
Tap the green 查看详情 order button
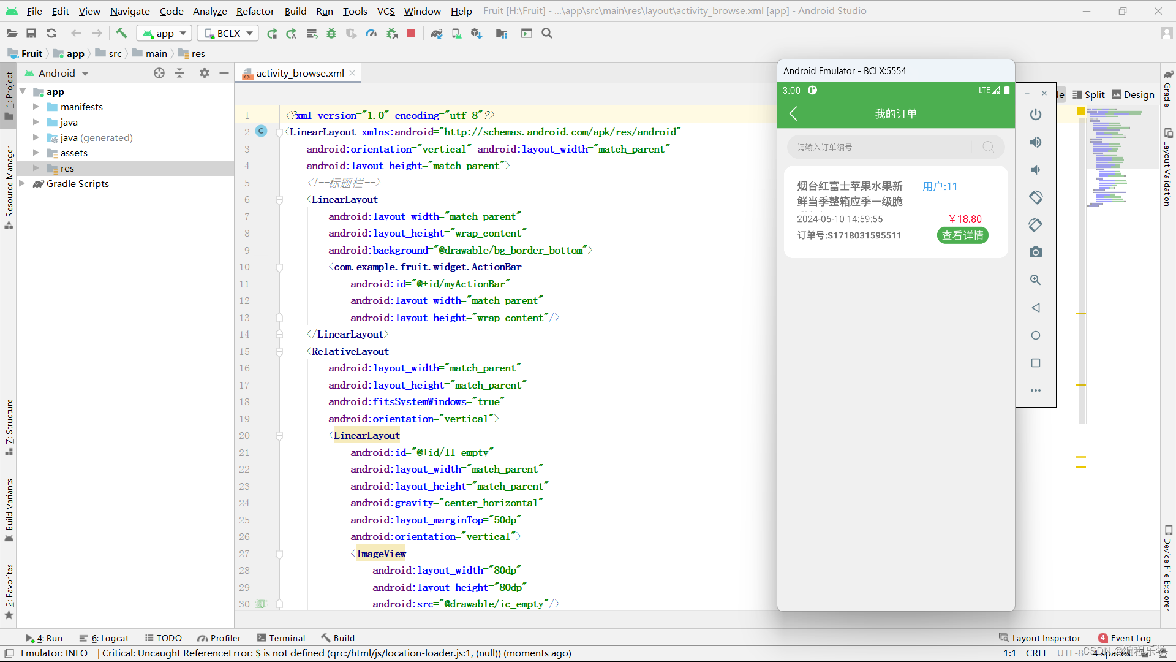point(962,235)
